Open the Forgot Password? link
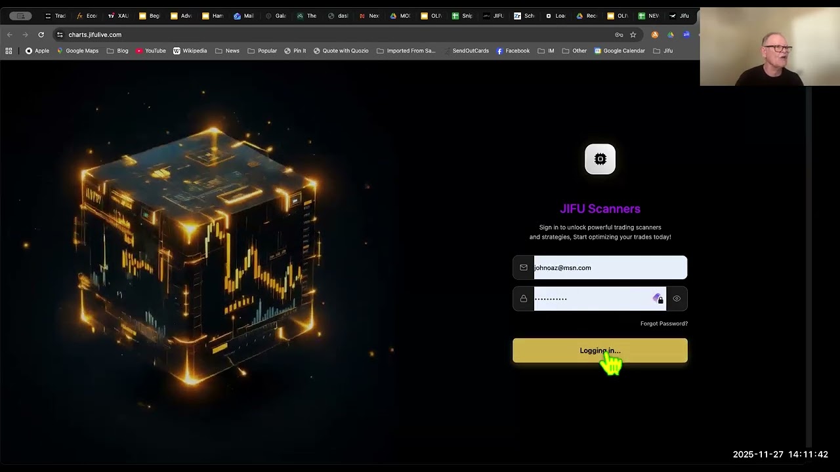 (664, 324)
